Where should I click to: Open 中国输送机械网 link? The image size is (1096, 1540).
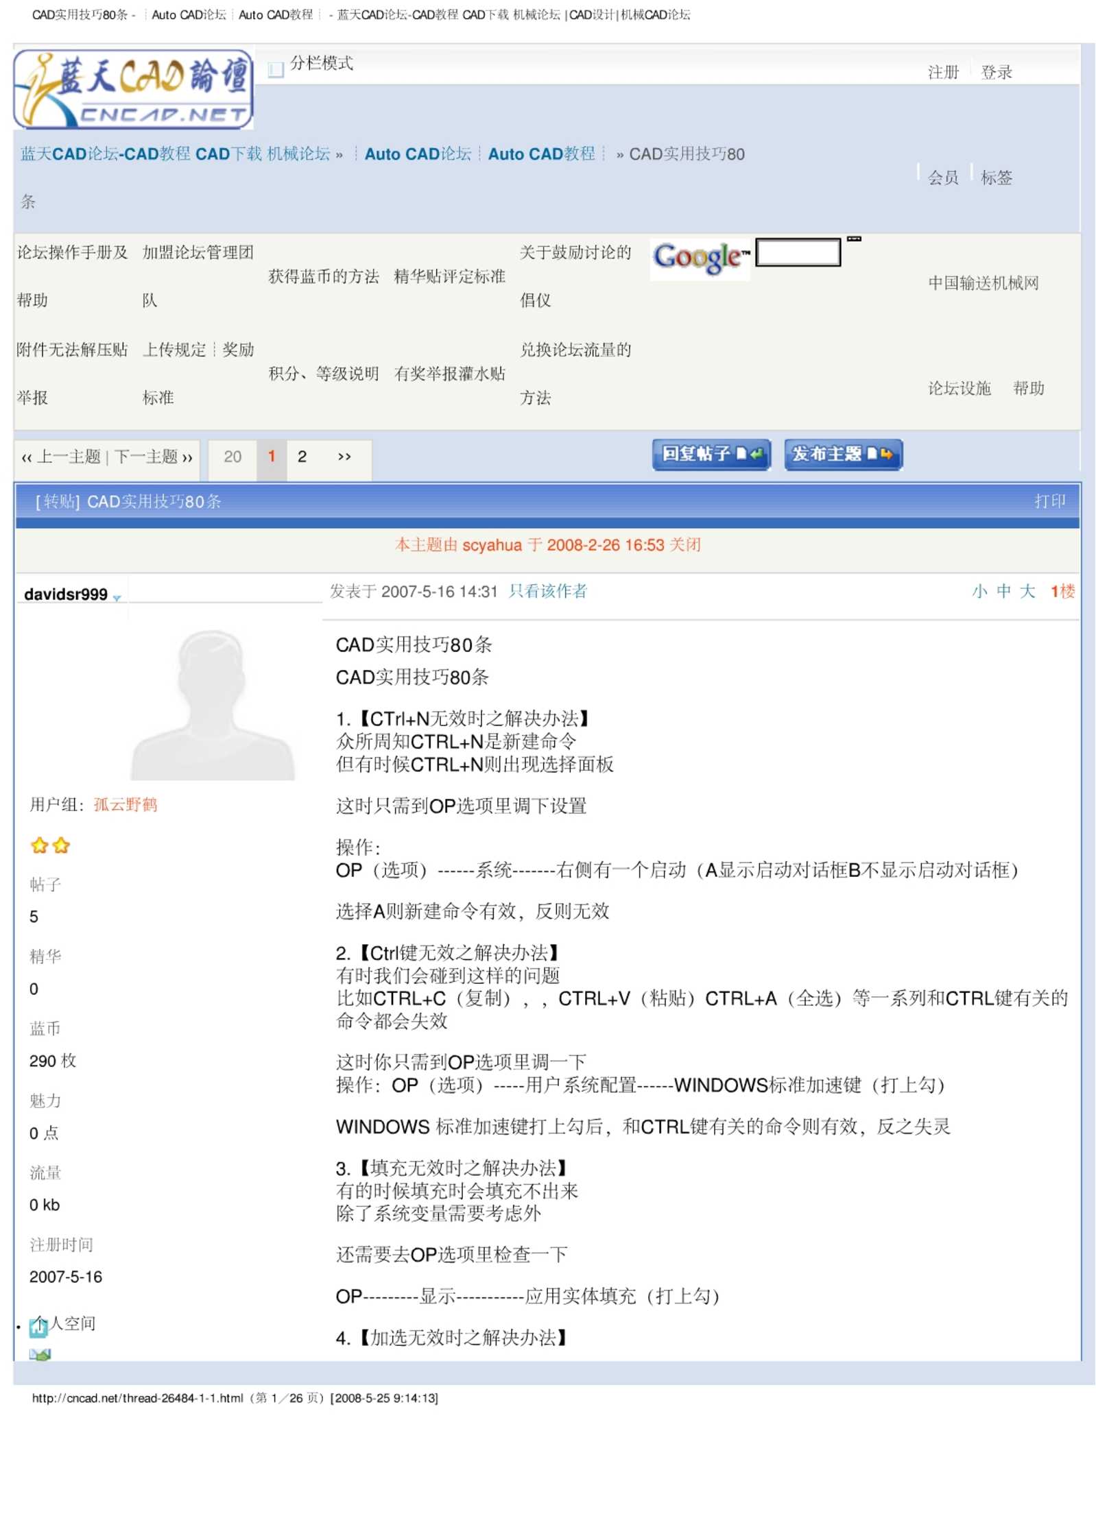(x=983, y=283)
